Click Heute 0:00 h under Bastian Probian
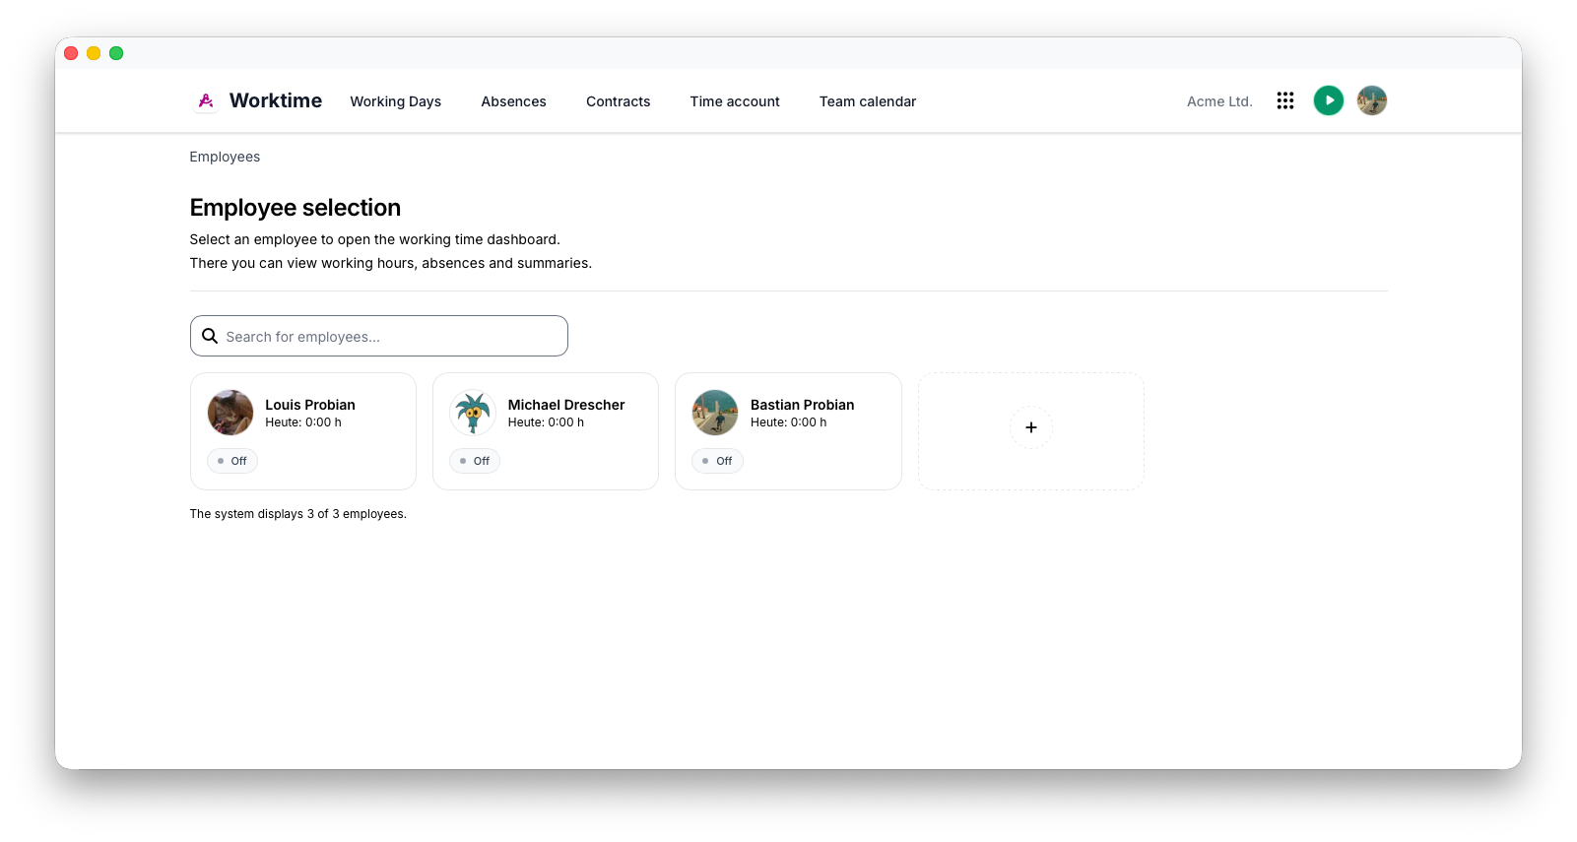This screenshot has width=1577, height=842. (x=789, y=422)
